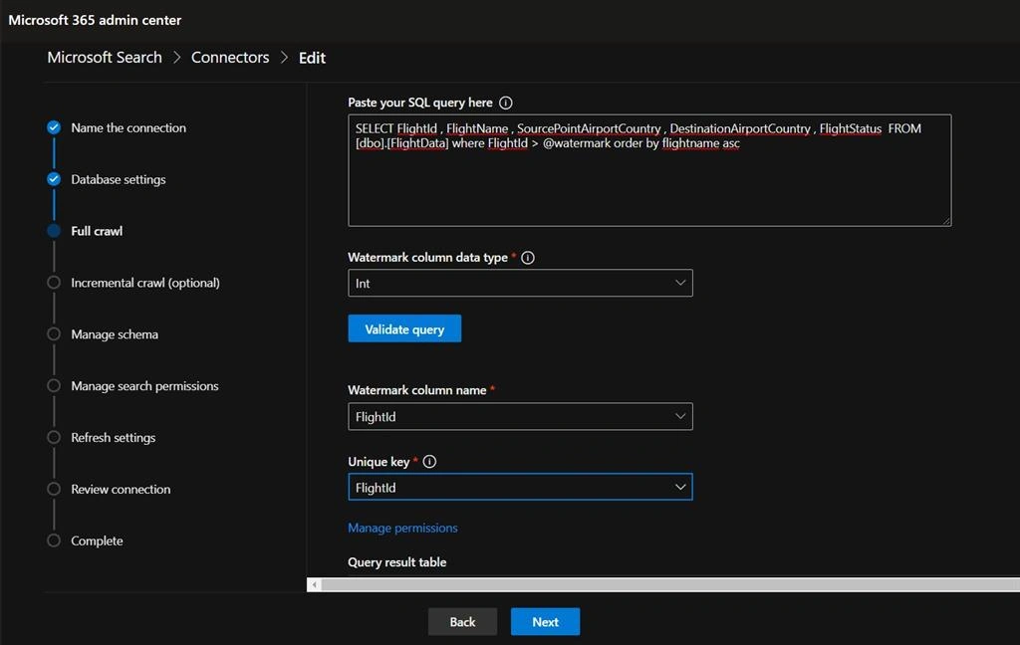
Task: Select the Full crawl step
Action: click(97, 231)
